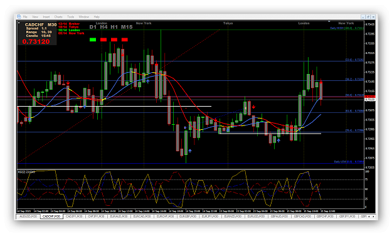Image resolution: width=392 pixels, height=234 pixels.
Task: Click the small square at chart top-left corner
Action: pos(19,23)
